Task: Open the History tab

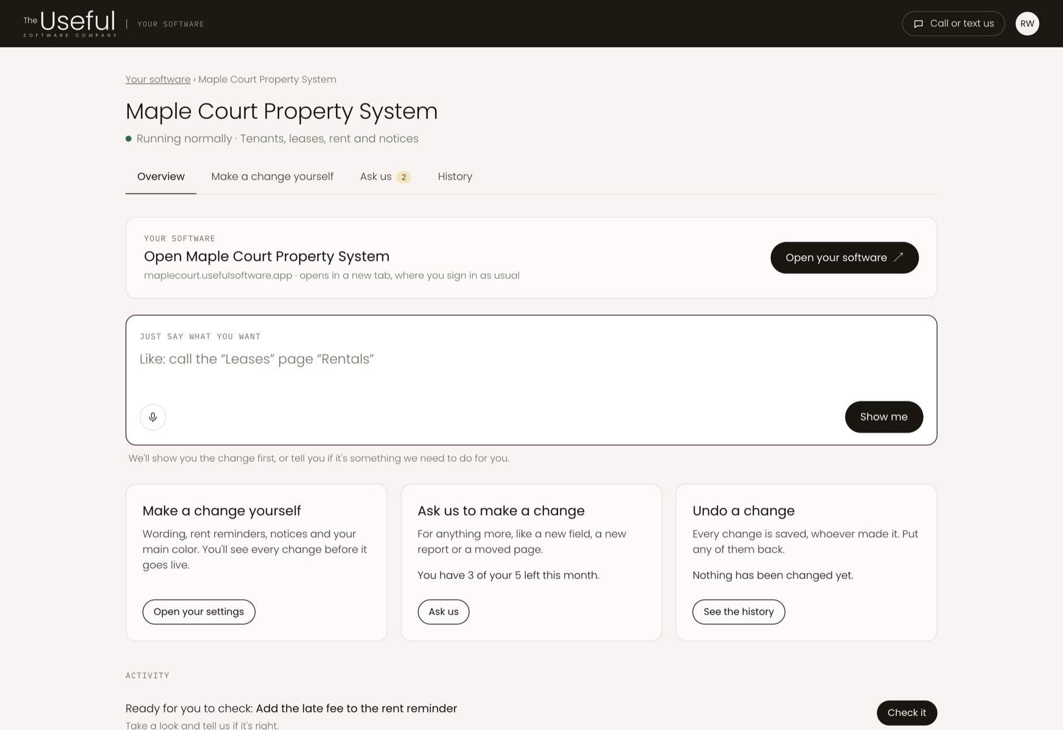Action: (455, 176)
